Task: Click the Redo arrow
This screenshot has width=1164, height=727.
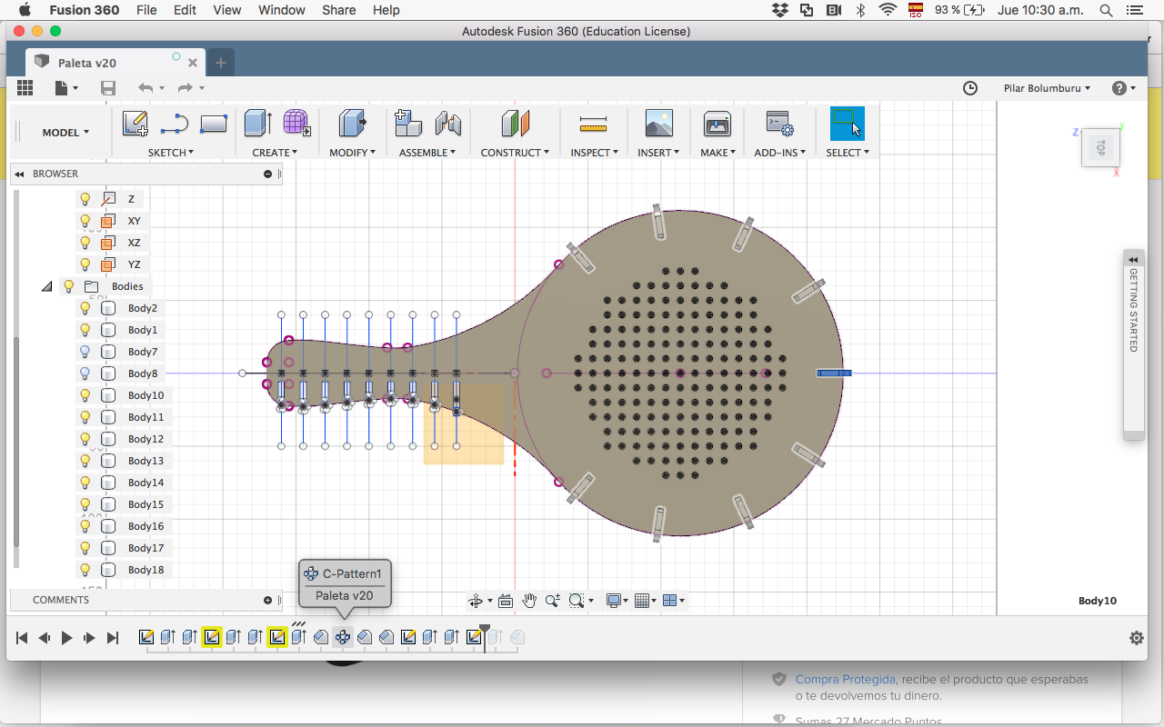Action: point(186,88)
